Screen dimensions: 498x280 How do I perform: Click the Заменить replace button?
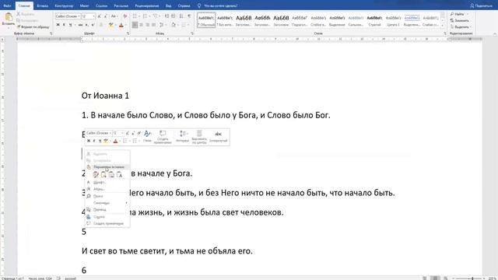point(459,21)
